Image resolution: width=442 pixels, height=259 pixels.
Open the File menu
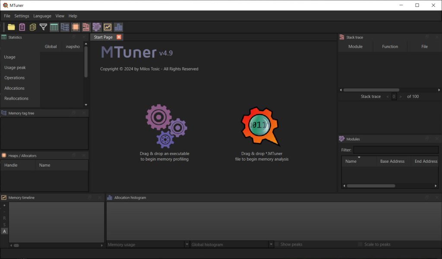(7, 16)
